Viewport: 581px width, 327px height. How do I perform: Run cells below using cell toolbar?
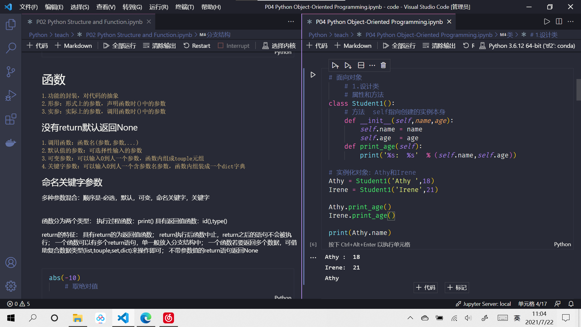(347, 65)
